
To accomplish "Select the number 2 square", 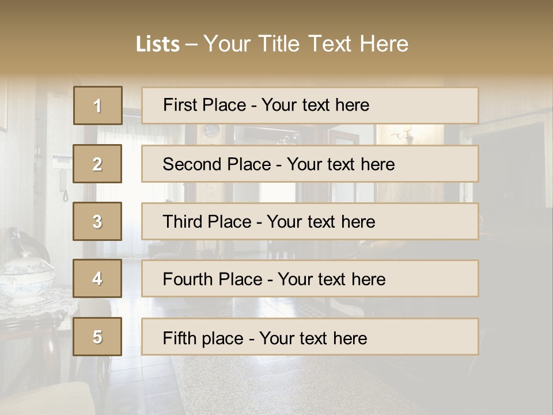I will point(98,164).
